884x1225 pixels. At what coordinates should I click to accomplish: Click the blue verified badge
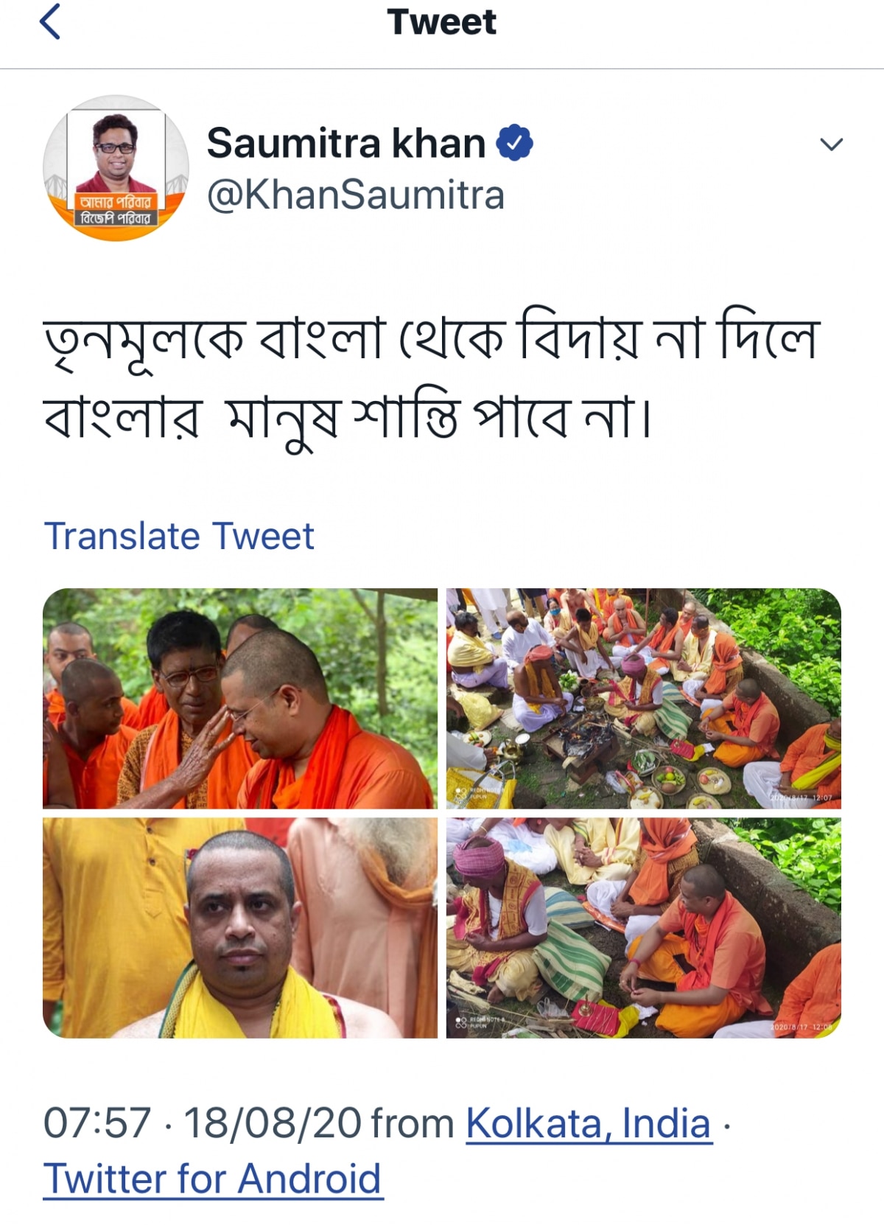point(514,143)
